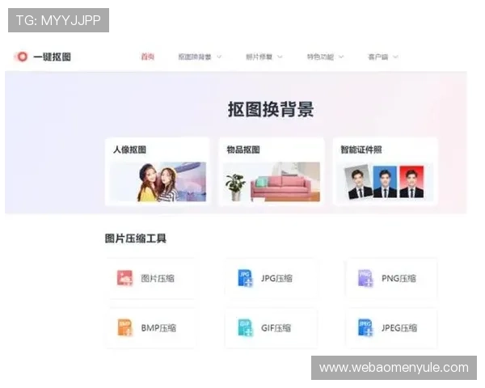Image resolution: width=485 pixels, height=388 pixels.
Task: Click the red circle logo icon
Action: (x=22, y=57)
